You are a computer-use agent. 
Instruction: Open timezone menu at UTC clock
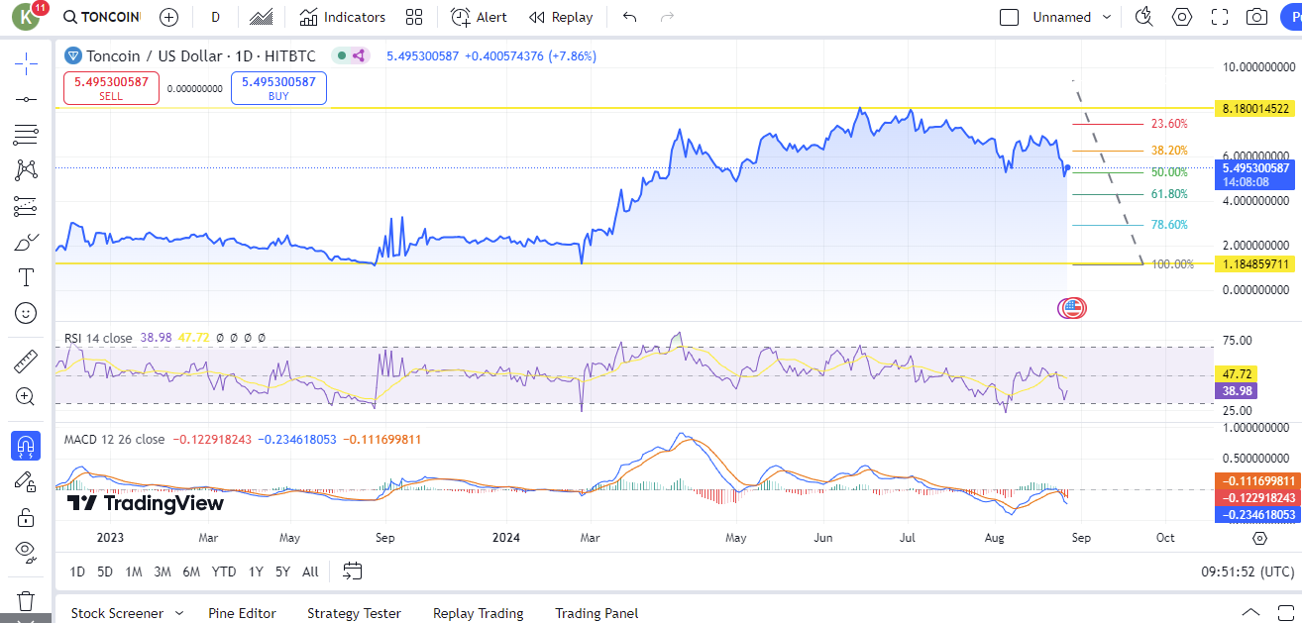click(x=1248, y=571)
